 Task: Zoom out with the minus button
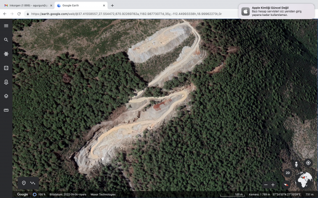tap(265, 185)
